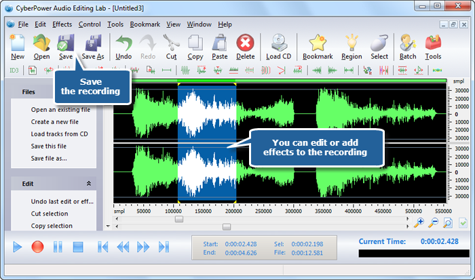This screenshot has height=280, width=475.
Task: Click the lower horizontal scrollbar thumb
Action: (x=227, y=226)
